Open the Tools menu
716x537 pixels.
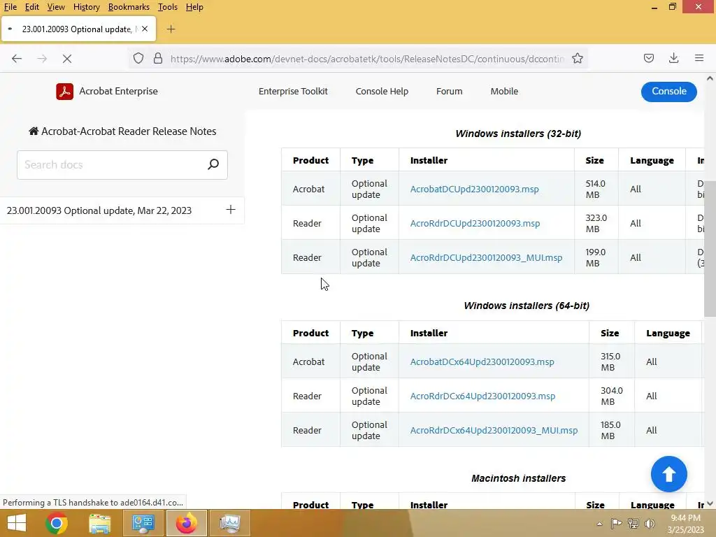coord(168,7)
